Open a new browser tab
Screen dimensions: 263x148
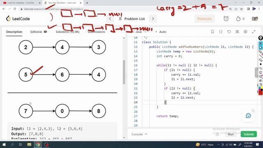click(87, 3)
